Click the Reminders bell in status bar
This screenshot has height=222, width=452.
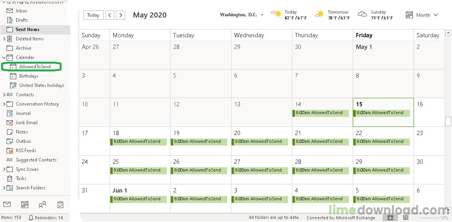[31, 218]
